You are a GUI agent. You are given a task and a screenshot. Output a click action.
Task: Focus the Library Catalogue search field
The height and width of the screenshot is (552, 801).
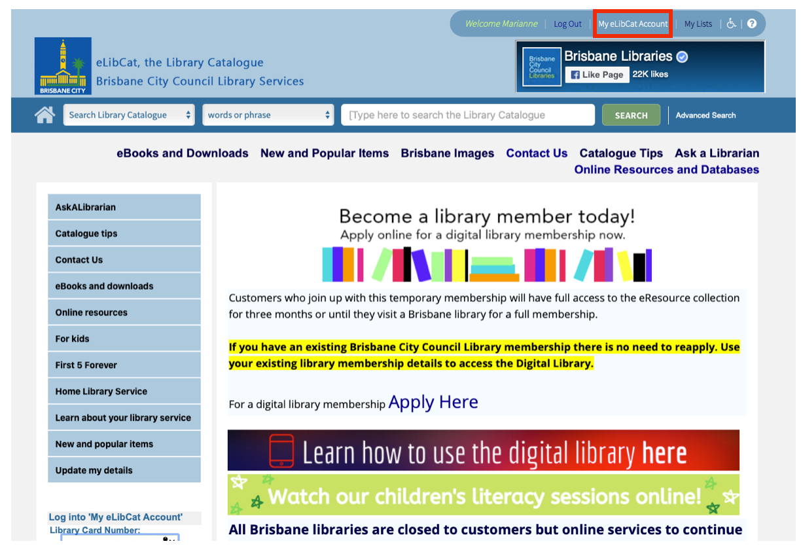[468, 115]
